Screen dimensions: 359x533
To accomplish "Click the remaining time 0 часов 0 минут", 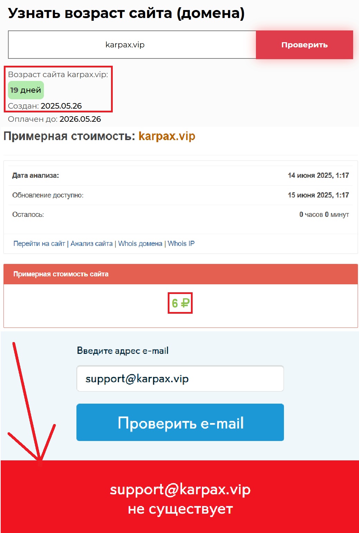I will pos(324,214).
